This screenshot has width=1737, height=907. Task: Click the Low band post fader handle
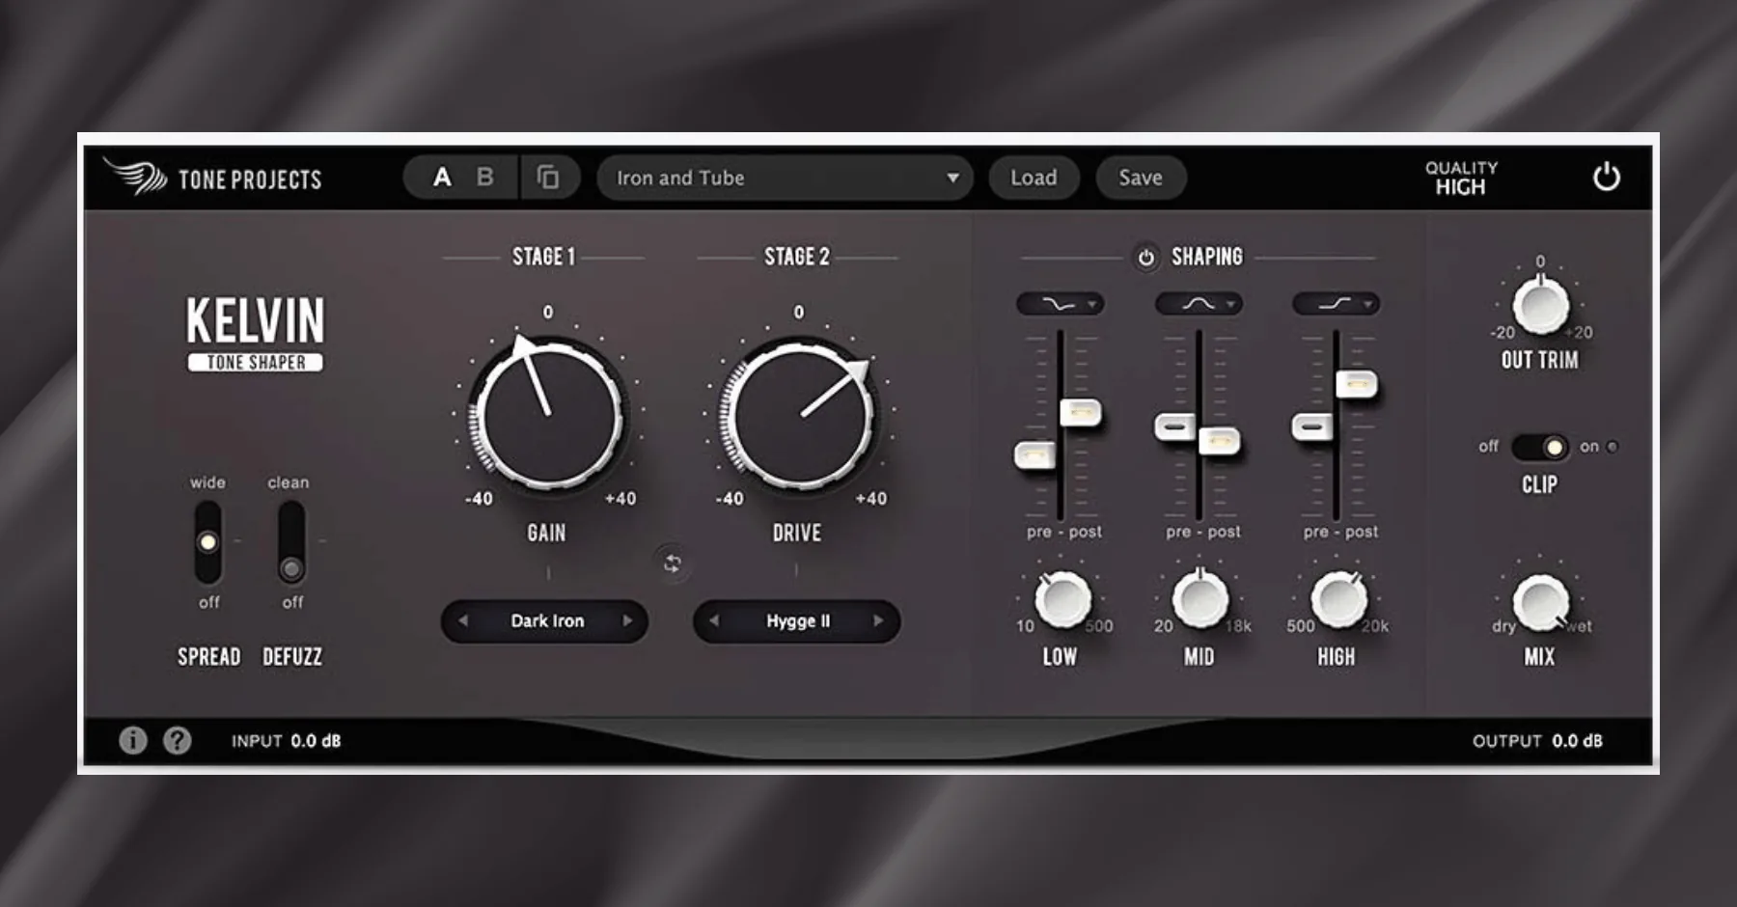tap(1081, 413)
